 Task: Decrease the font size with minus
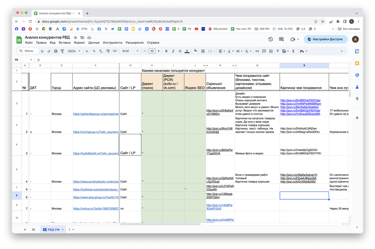click(x=145, y=51)
